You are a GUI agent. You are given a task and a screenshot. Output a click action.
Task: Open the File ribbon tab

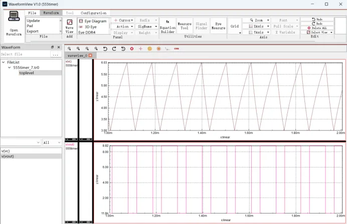point(32,13)
